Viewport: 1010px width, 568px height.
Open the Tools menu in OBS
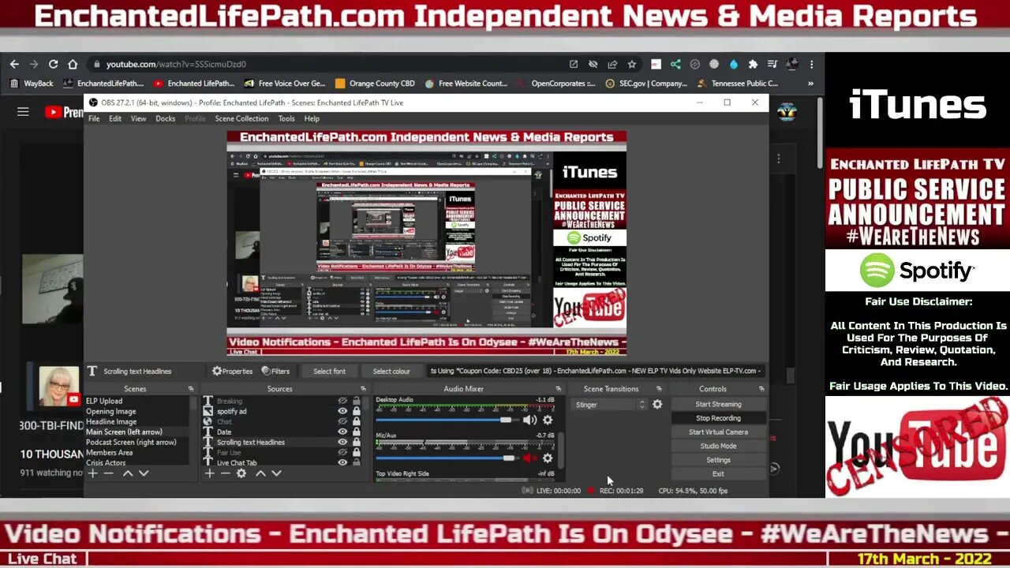pos(286,118)
